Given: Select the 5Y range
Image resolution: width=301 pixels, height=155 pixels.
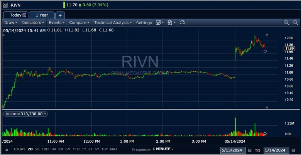Looking at the screenshot, I should (97, 149).
